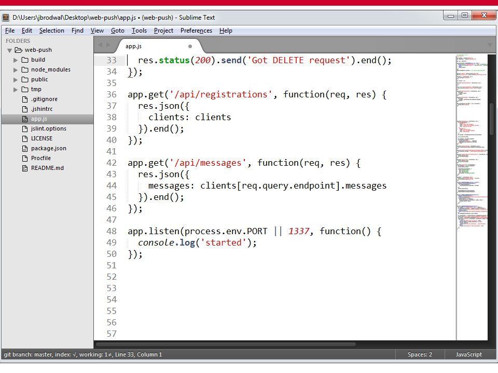Select the app.js editor tab
Viewport: 498px width, 373px height.
[159, 46]
